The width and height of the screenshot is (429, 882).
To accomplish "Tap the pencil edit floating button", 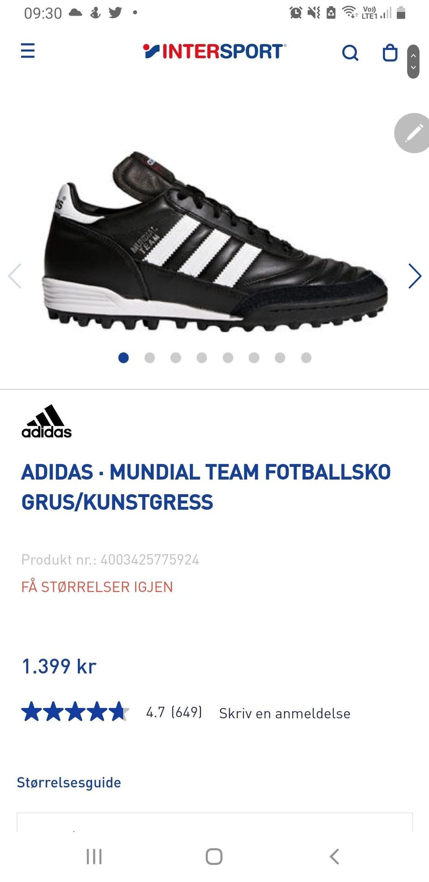I will click(413, 133).
